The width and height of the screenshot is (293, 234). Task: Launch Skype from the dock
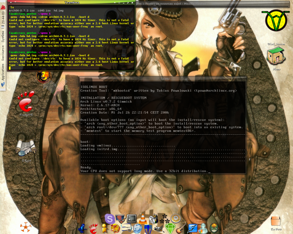[x=110, y=219]
